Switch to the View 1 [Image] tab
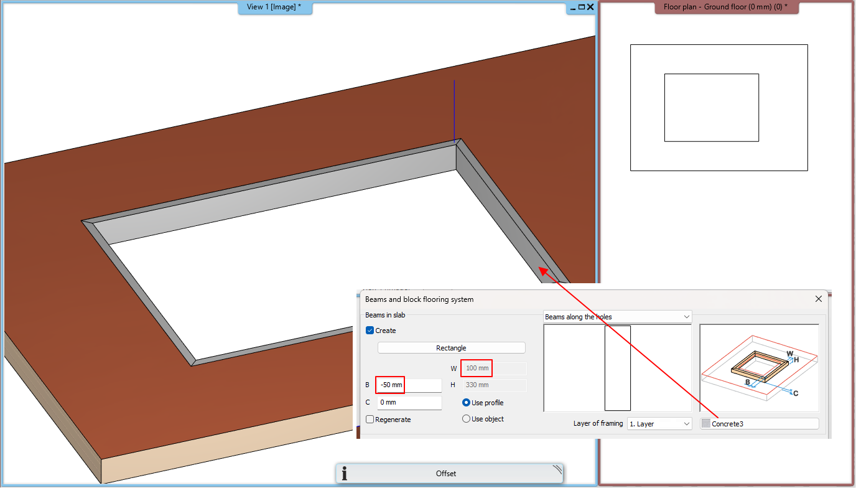Screen dimensions: 856x488 point(275,8)
